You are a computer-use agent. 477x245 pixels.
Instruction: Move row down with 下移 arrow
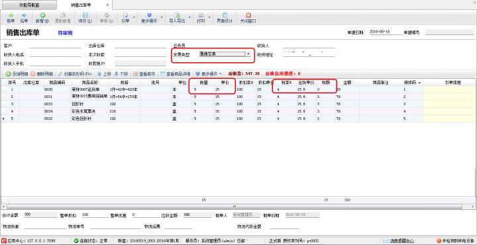121,73
